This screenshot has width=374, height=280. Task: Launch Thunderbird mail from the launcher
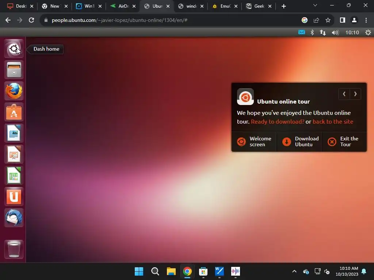coord(14,218)
